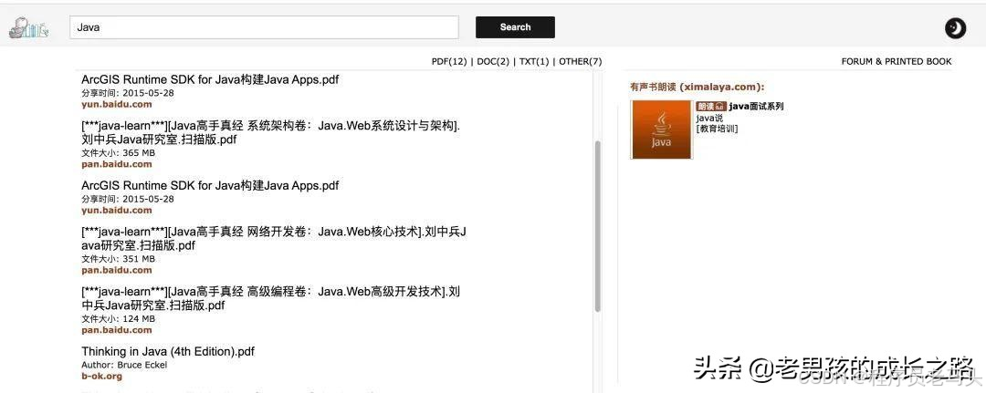Open the Java audiobook cover thumbnail
This screenshot has width=986, height=393.
coord(662,129)
